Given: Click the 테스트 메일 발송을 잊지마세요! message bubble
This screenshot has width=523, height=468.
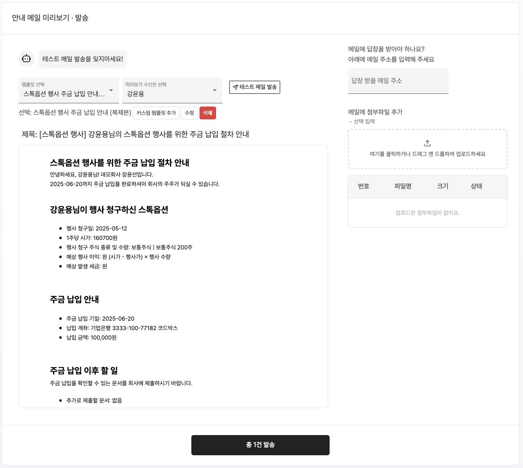Looking at the screenshot, I should [83, 59].
